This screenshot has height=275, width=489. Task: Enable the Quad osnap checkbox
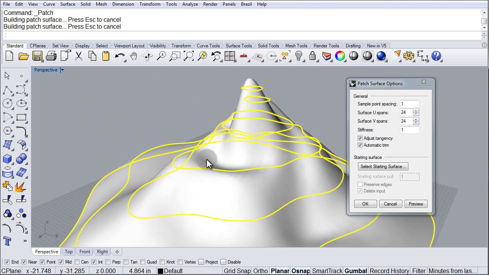point(142,262)
